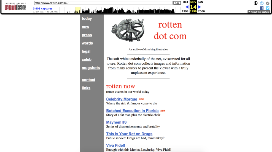272x152 pixels.
Task: Jump to year 1998 captures
Action: (185, 12)
